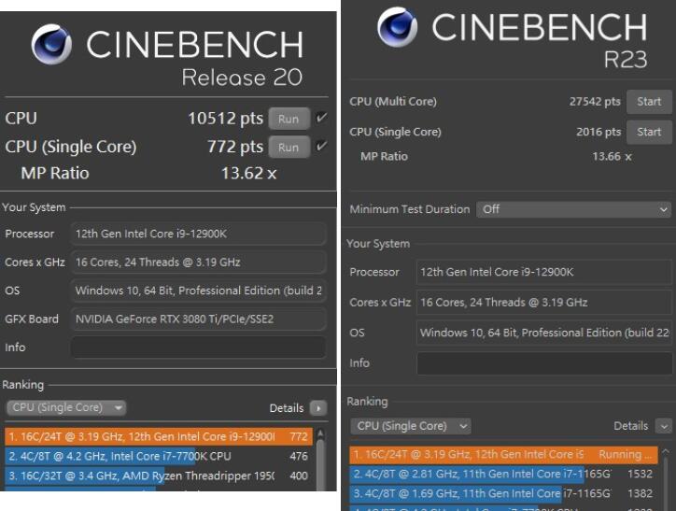
Task: Open the R20 ranking CPU (Single Core) dropdown
Action: 66,408
